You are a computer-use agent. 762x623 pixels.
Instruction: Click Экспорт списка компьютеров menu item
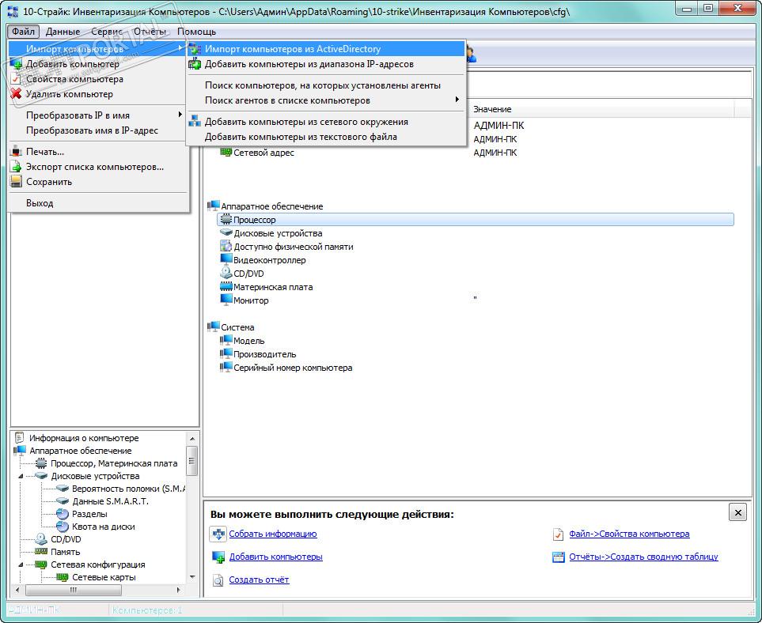(x=97, y=167)
